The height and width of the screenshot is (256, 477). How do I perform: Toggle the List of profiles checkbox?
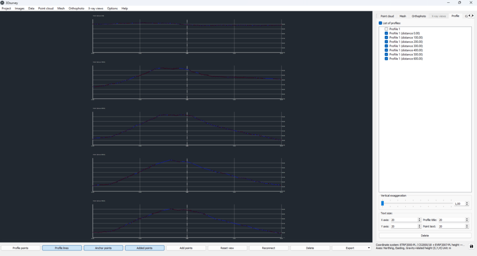point(380,23)
